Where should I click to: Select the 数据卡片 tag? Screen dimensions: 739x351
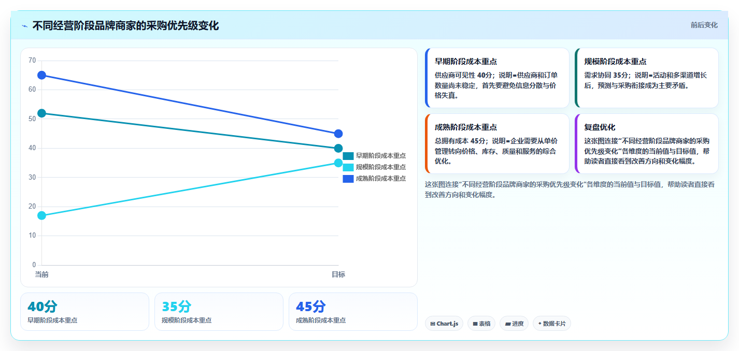(x=552, y=324)
